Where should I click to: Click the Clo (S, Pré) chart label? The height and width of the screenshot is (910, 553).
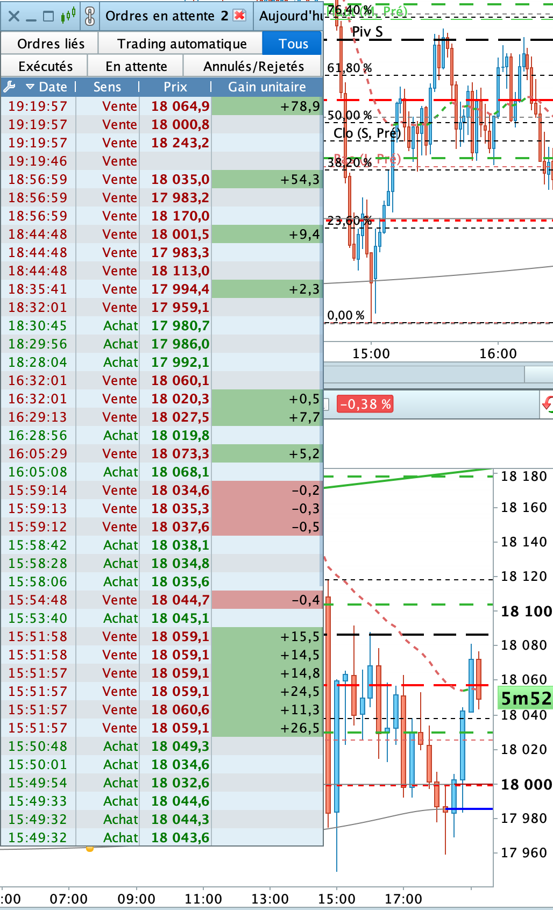coord(367,133)
